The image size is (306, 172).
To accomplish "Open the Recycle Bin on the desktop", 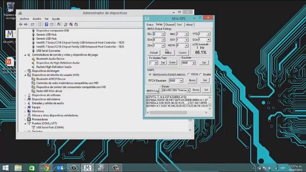I will (10, 8).
